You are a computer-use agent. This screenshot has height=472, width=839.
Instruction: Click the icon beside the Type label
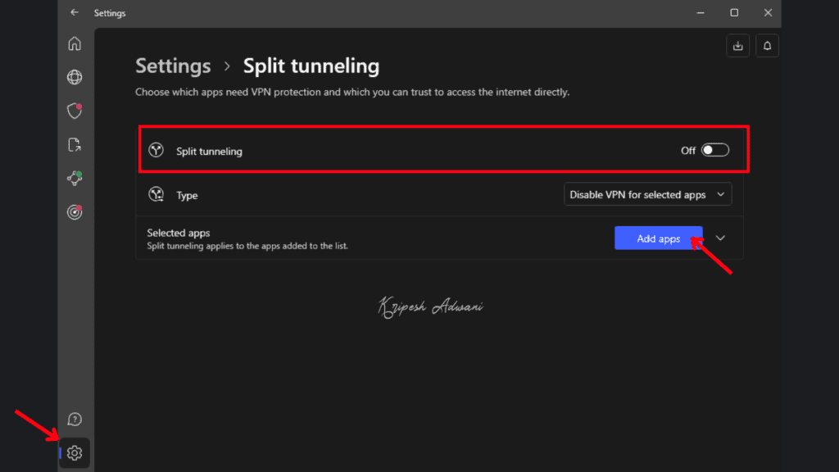coord(158,194)
